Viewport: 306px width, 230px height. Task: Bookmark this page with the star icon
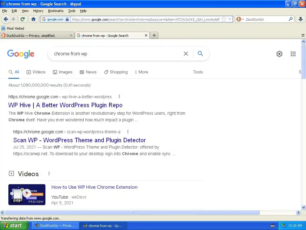click(224, 19)
